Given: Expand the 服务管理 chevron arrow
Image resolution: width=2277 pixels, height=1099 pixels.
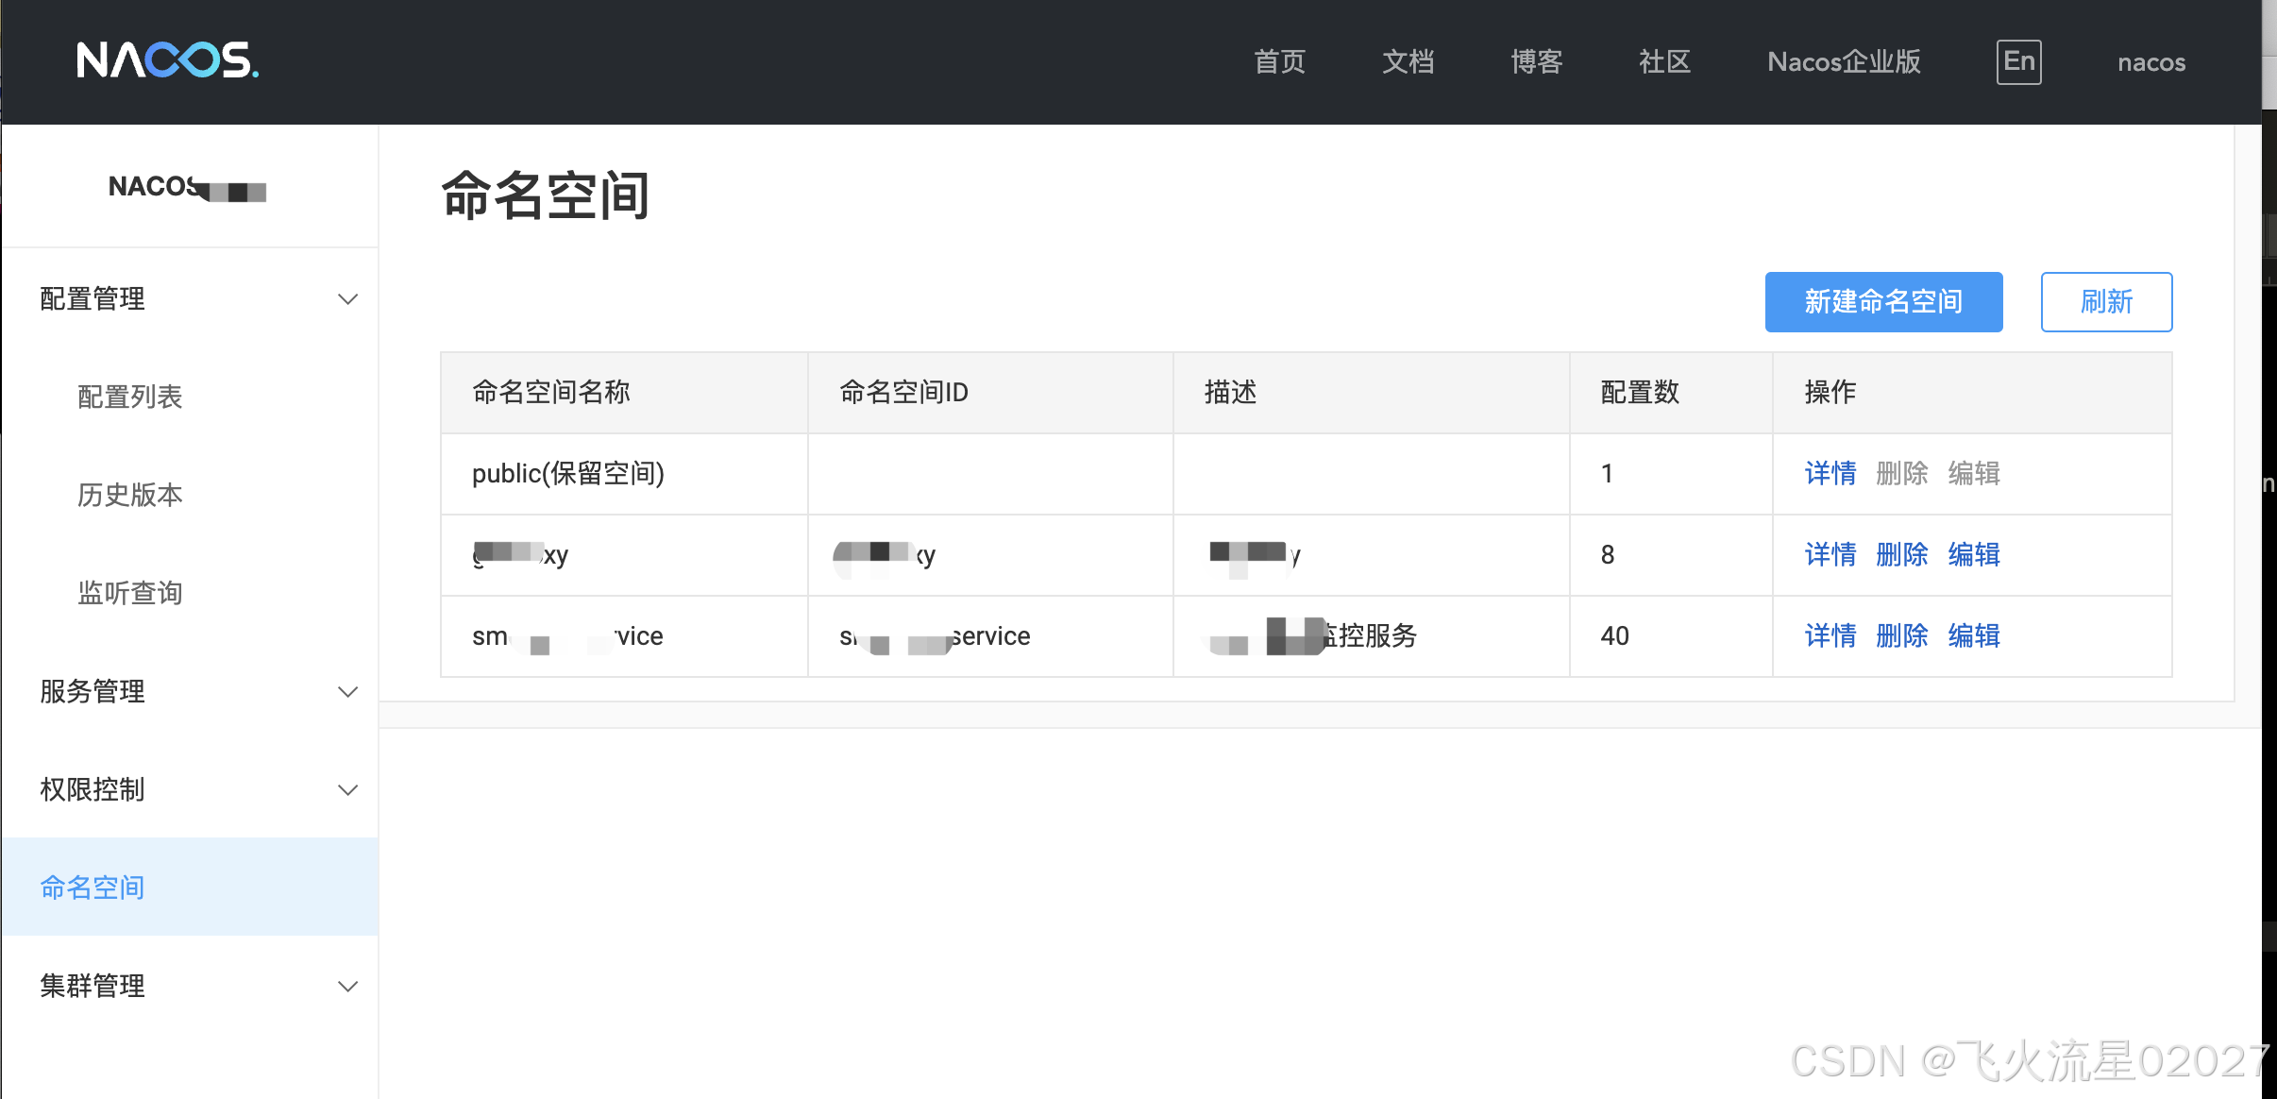Looking at the screenshot, I should [x=347, y=692].
